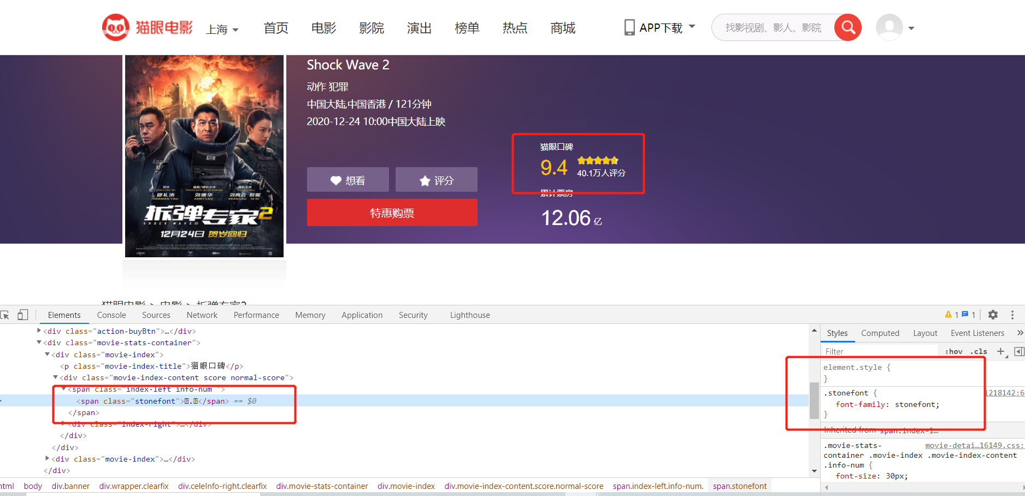Viewport: 1025px width, 496px height.
Task: Expand the last movie-index div node
Action: pos(47,458)
